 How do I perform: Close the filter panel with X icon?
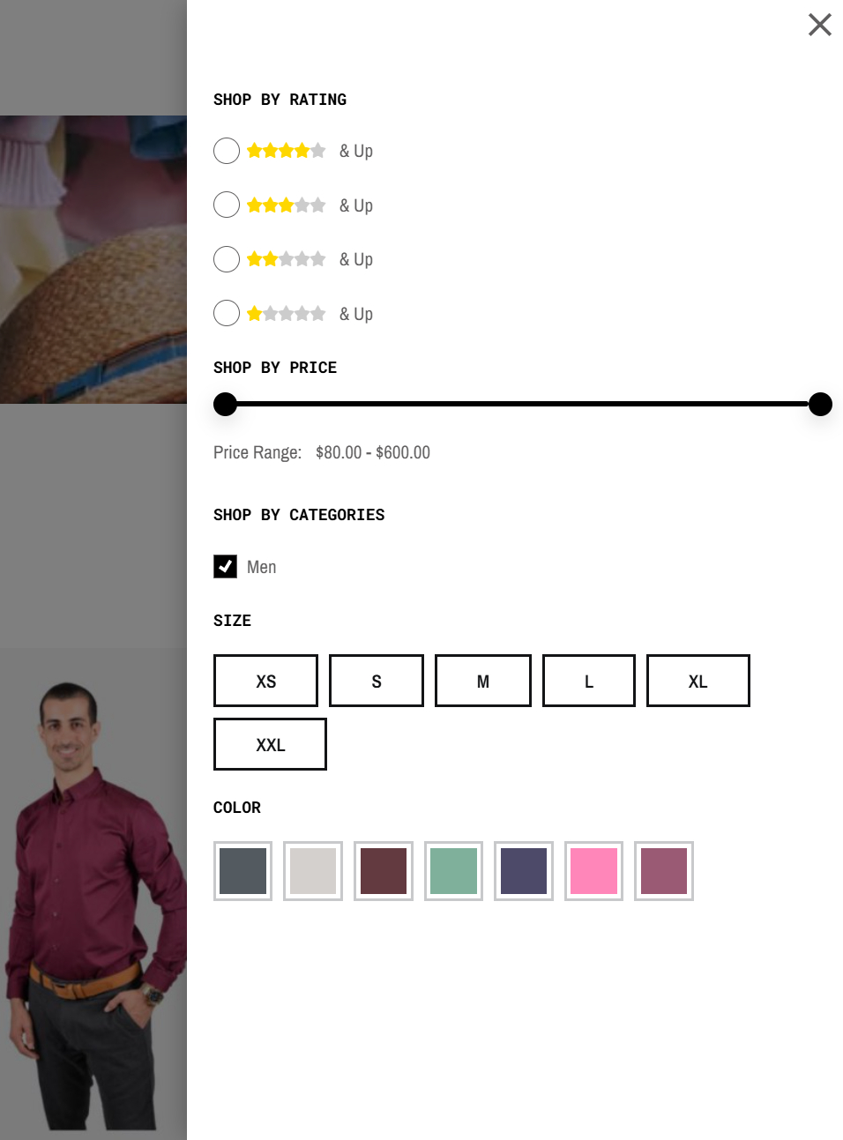click(820, 25)
